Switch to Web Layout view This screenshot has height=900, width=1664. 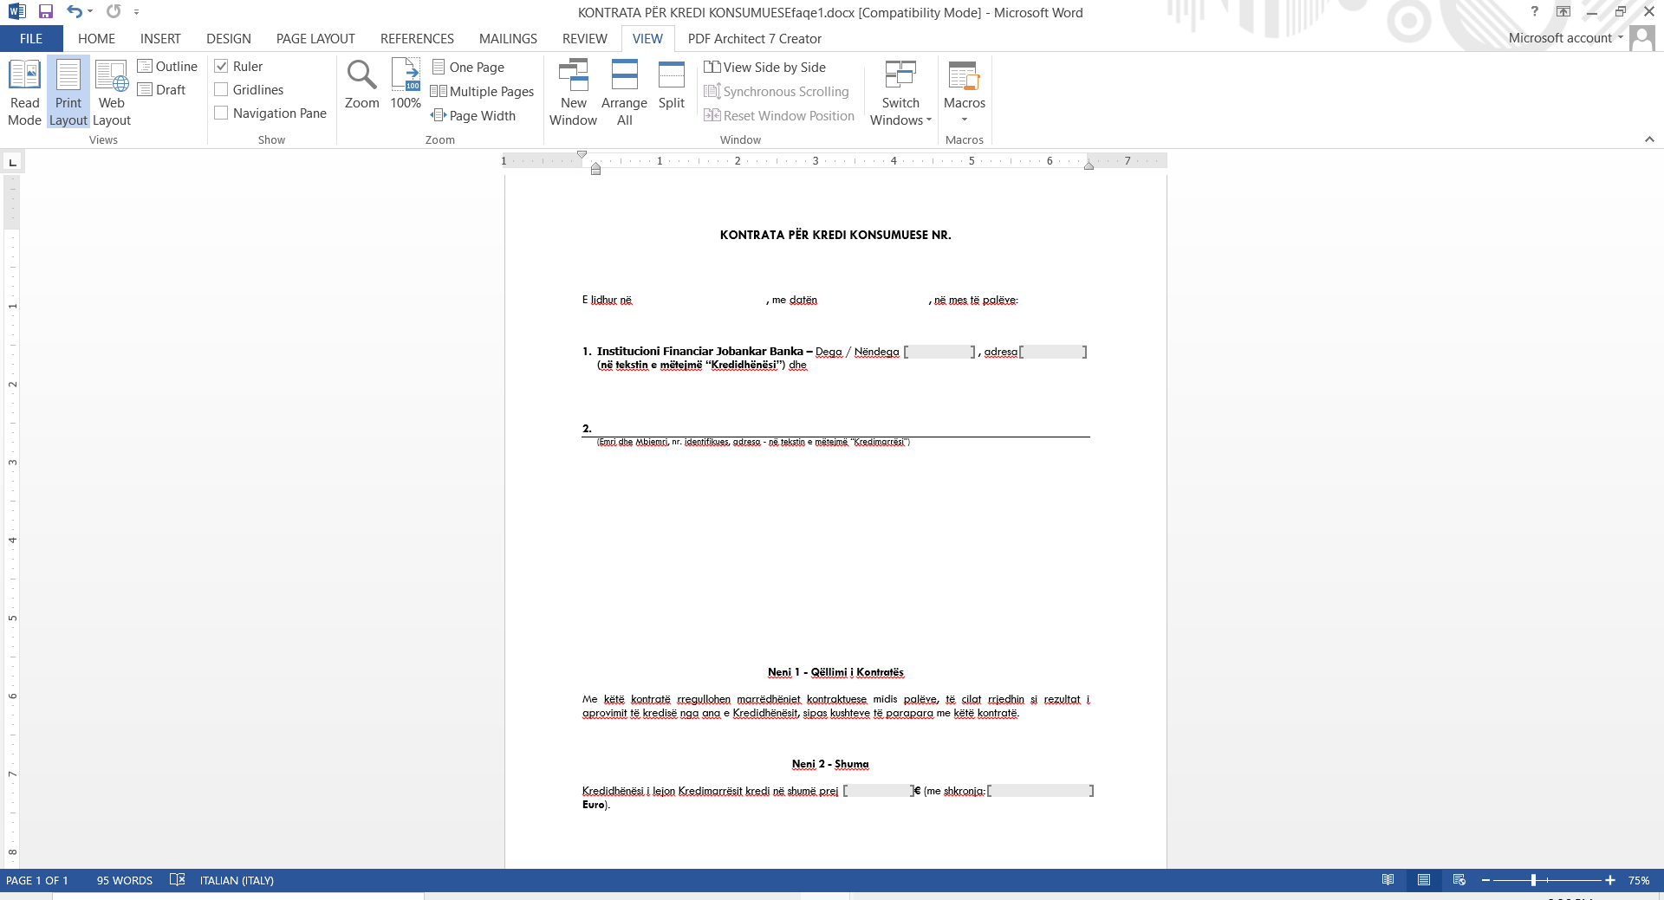(x=112, y=93)
